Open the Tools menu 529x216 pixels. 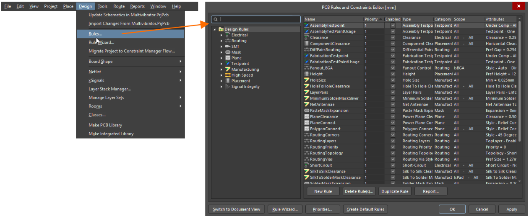[102, 6]
